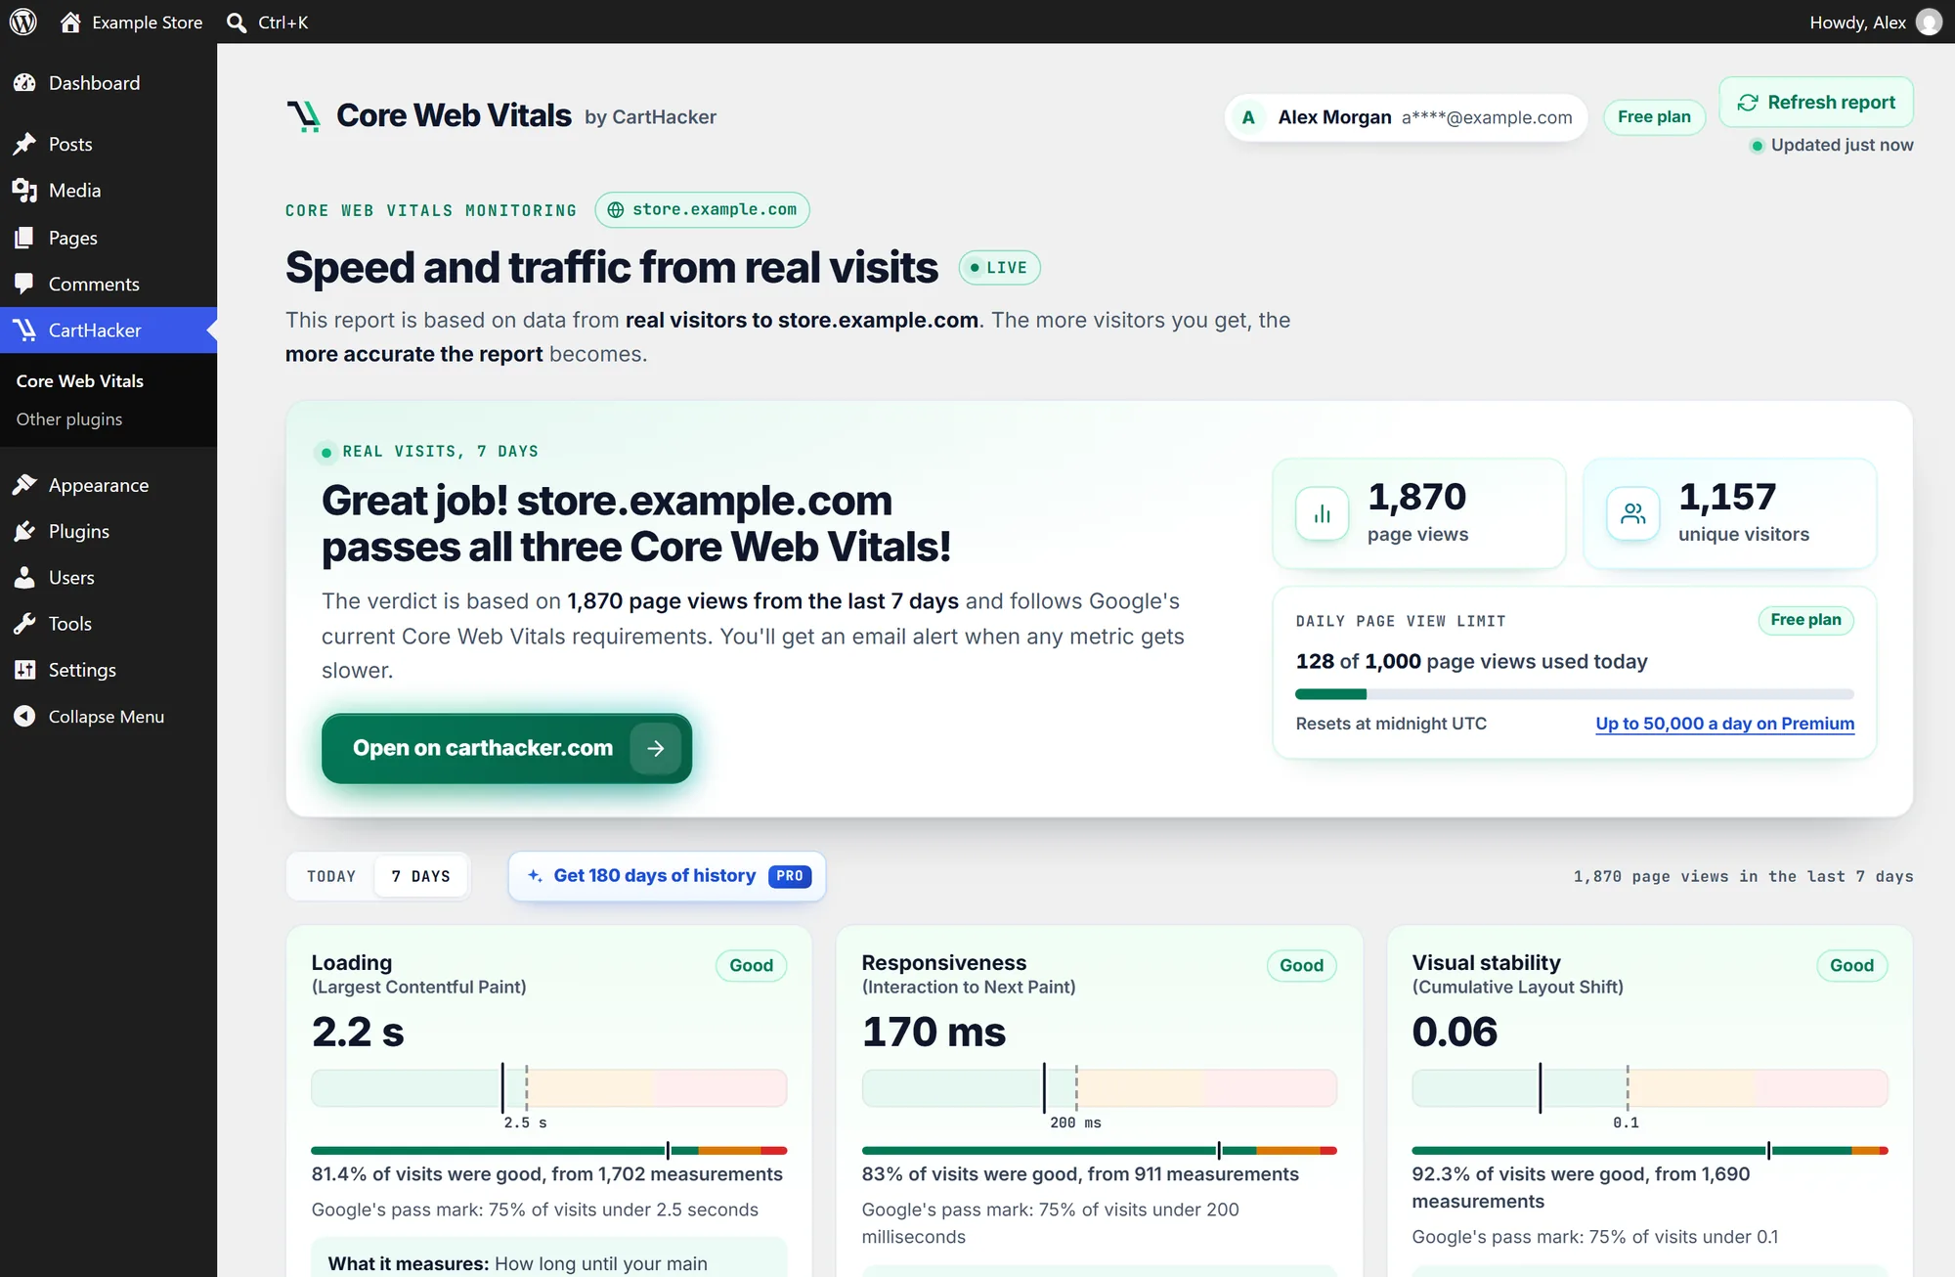
Task: Click the users icon in the unique visitors card
Action: point(1633,513)
